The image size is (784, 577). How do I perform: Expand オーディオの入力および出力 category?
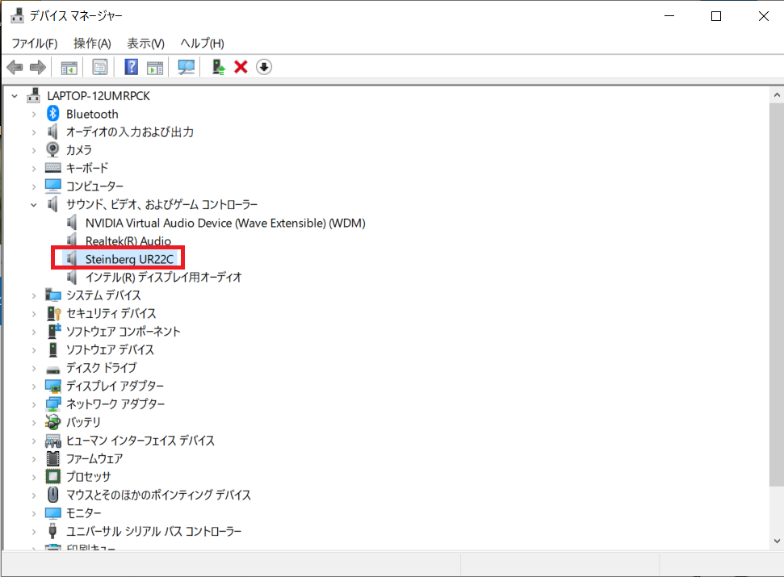tap(34, 132)
